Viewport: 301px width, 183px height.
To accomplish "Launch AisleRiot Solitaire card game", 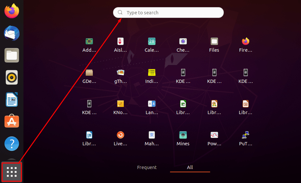I will pos(120,45).
